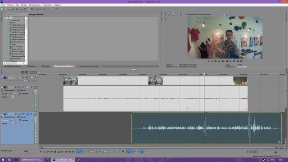Select the Zoom Edit tool
The height and width of the screenshot is (162, 288).
tap(92, 152)
